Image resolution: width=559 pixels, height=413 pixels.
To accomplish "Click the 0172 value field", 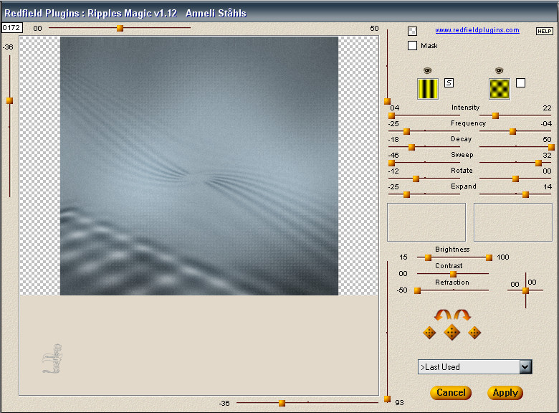I will pos(11,27).
